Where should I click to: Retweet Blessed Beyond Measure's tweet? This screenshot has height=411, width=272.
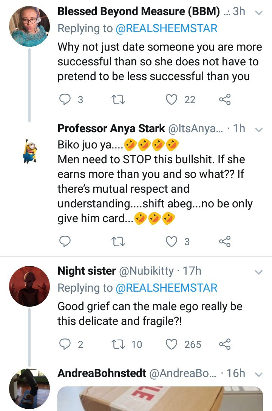tap(118, 100)
